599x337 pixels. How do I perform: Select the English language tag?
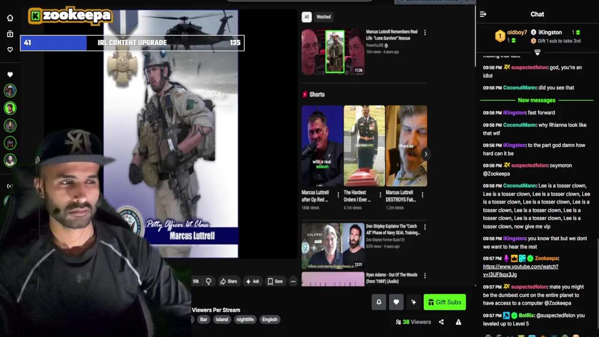click(270, 320)
